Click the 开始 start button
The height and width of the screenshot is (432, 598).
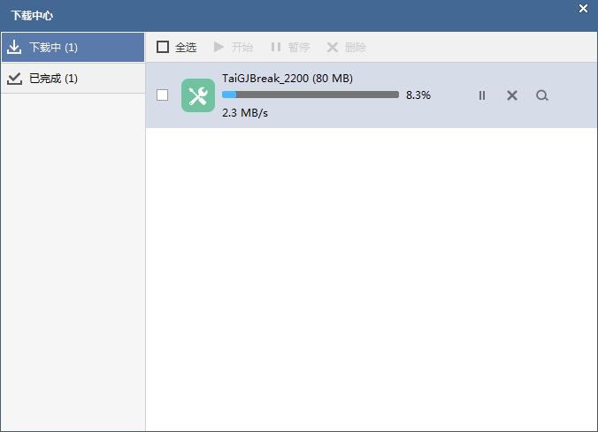(x=234, y=47)
